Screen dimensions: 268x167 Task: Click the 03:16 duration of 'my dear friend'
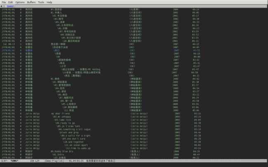pyautogui.click(x=197, y=114)
